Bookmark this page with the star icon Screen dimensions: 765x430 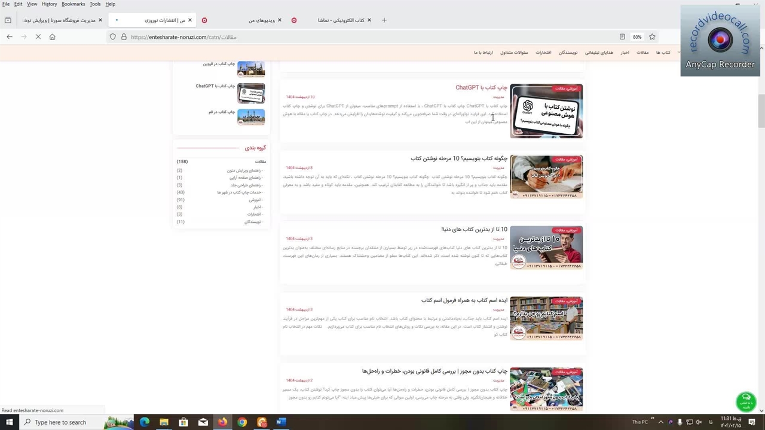tap(652, 37)
